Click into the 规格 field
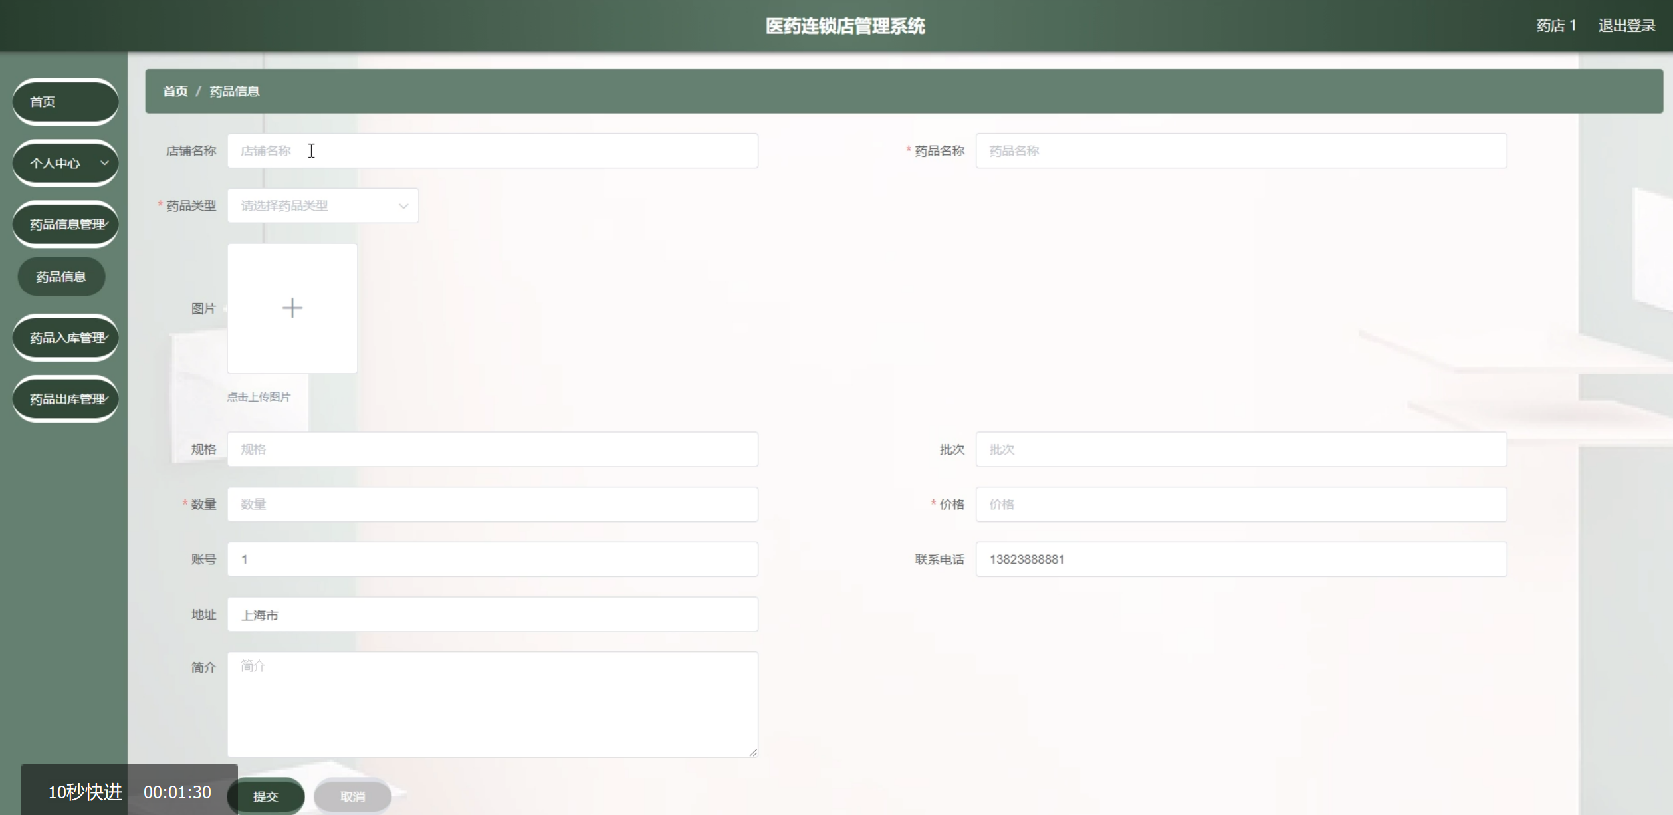The image size is (1673, 815). pyautogui.click(x=492, y=449)
